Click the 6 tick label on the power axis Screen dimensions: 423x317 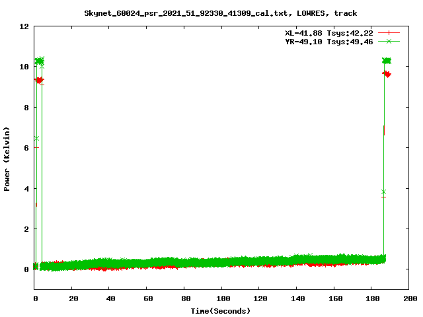tap(26, 148)
